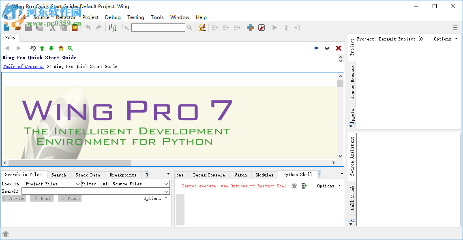Image resolution: width=463 pixels, height=240 pixels.
Task: Select the Python Shell debug probe bug icon
Action: click(294, 186)
